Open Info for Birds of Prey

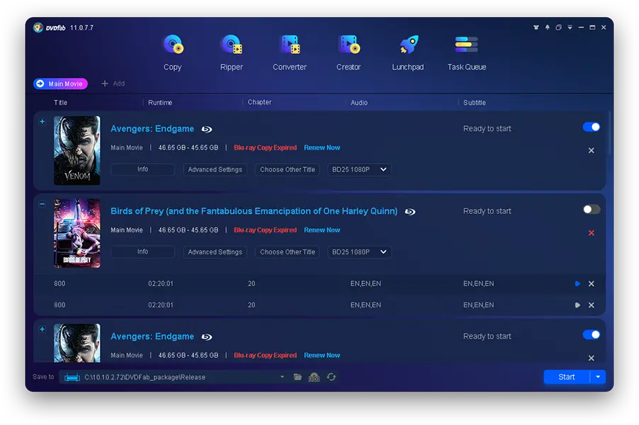tap(142, 251)
